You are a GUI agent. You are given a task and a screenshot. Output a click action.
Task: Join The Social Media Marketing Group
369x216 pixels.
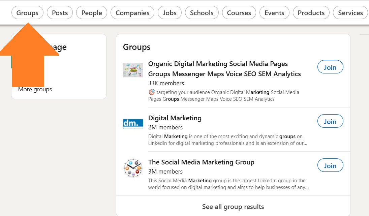[x=330, y=166]
